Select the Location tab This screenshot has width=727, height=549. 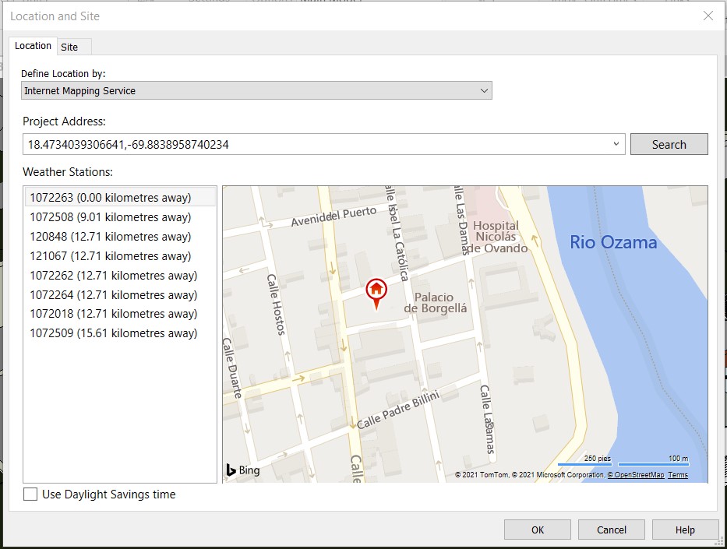pos(32,46)
